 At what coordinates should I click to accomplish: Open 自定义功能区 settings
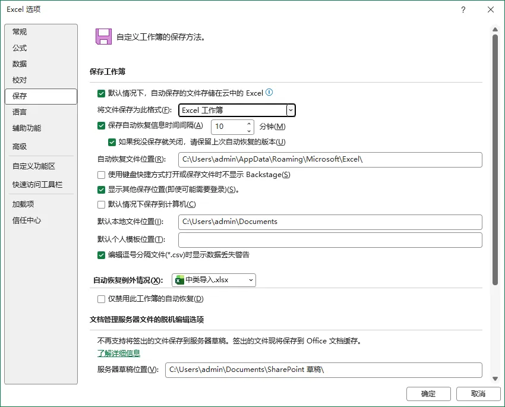click(41, 166)
